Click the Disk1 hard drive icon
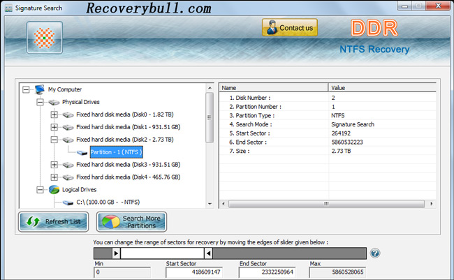The height and width of the screenshot is (280, 454). pos(68,127)
